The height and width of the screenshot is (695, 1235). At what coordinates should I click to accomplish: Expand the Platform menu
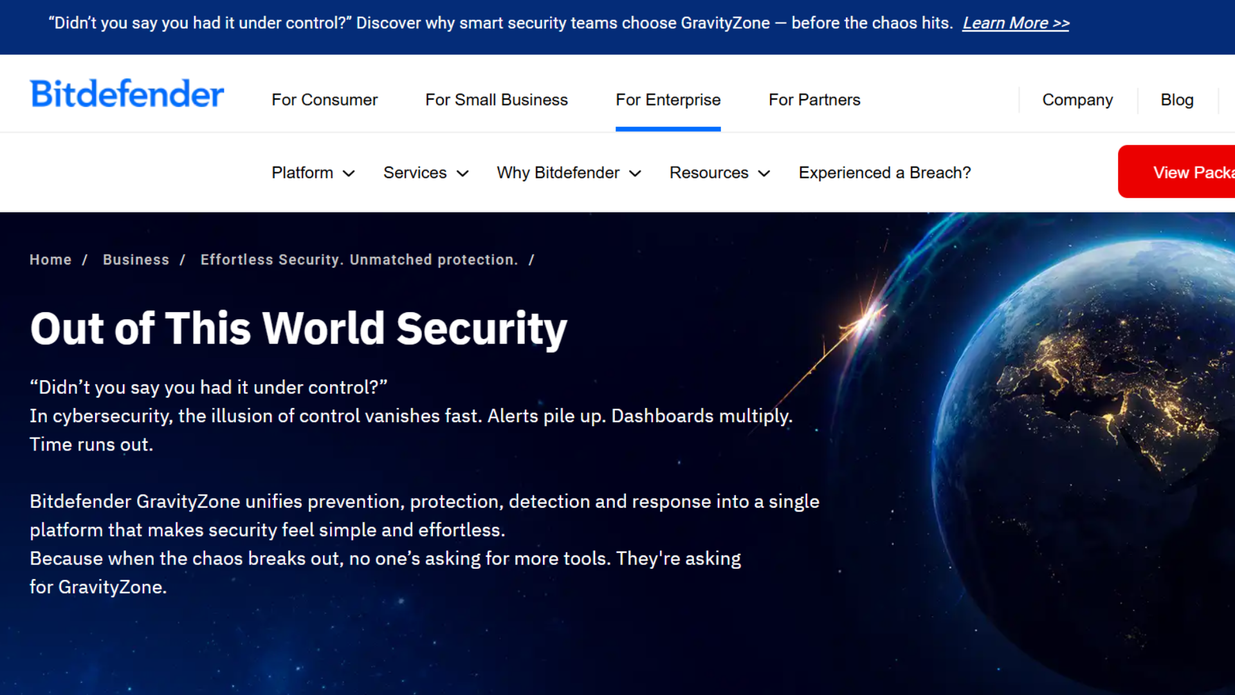pos(313,172)
